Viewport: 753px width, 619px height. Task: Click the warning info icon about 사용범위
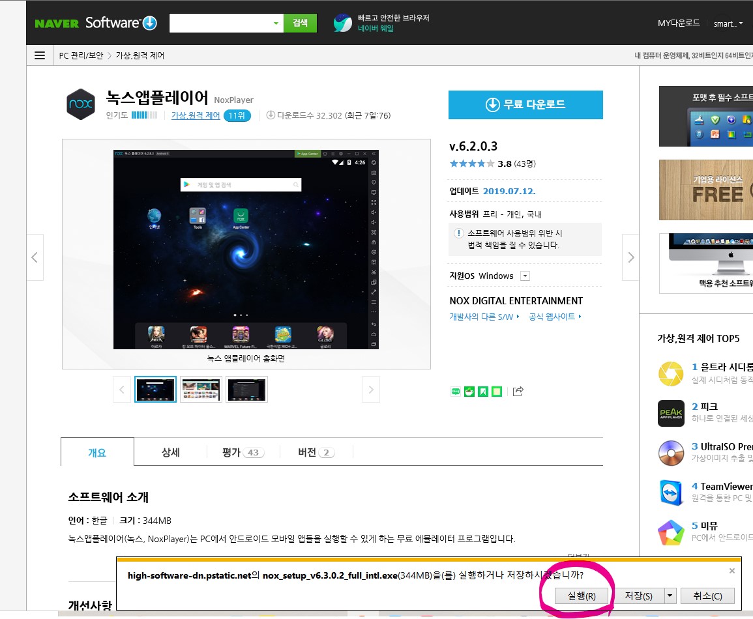(x=458, y=233)
